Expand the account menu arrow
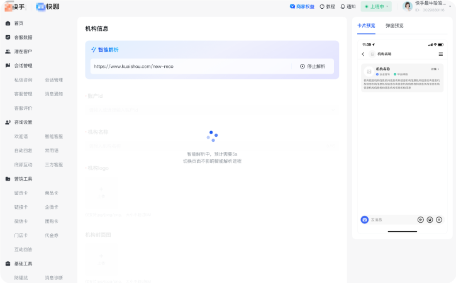This screenshot has width=456, height=283. [x=450, y=7]
